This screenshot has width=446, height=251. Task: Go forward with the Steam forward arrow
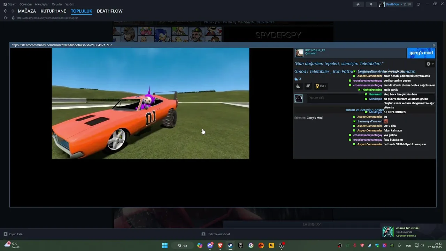(13, 11)
